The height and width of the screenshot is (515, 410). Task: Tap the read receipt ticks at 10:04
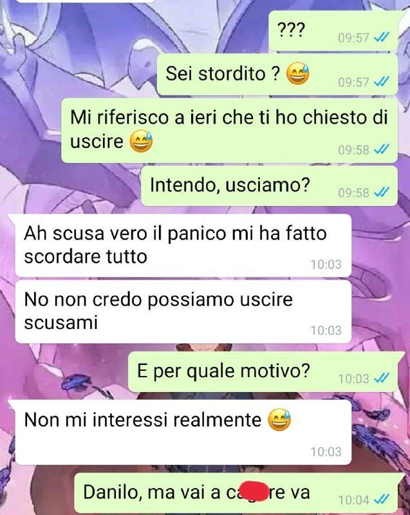(382, 500)
